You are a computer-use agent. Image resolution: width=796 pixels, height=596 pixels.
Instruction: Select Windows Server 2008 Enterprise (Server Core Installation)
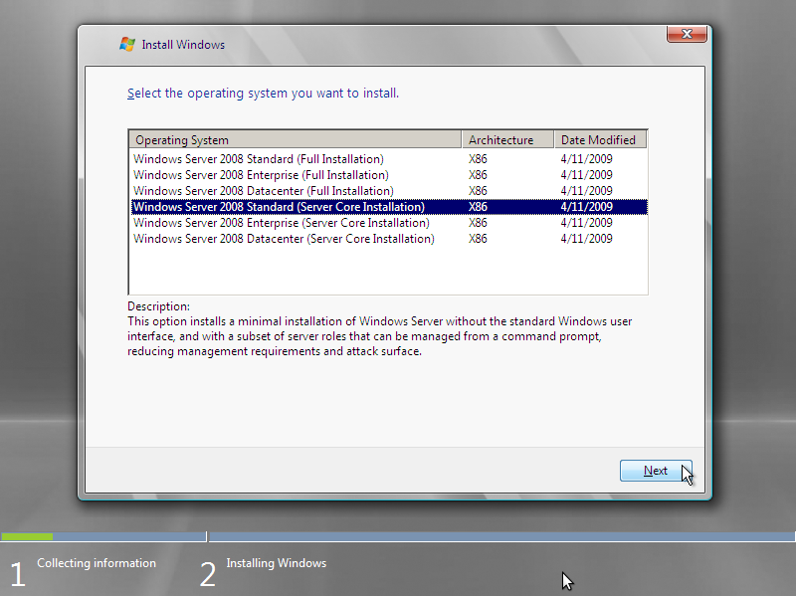(x=279, y=222)
